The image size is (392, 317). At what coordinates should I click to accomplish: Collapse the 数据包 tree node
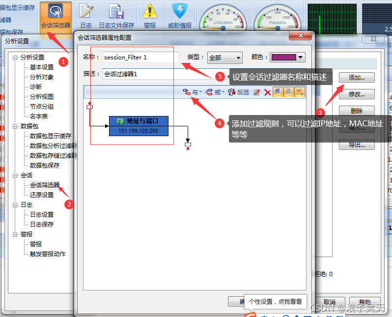15,127
